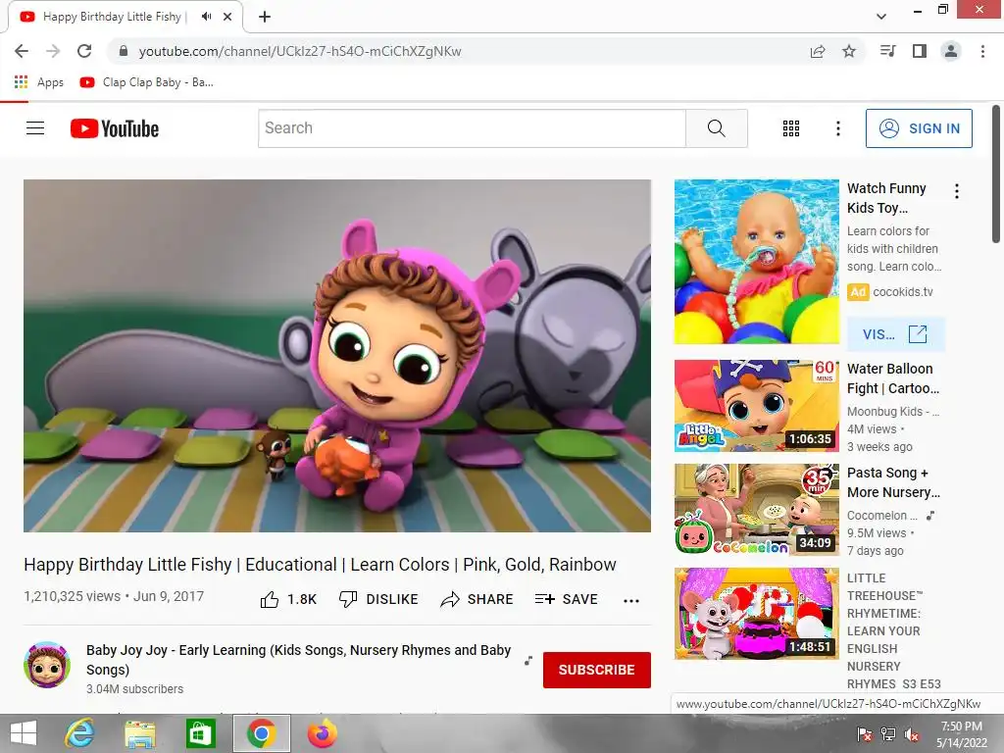1004x753 pixels.
Task: Open Chrome profile avatar
Action: pyautogui.click(x=951, y=51)
